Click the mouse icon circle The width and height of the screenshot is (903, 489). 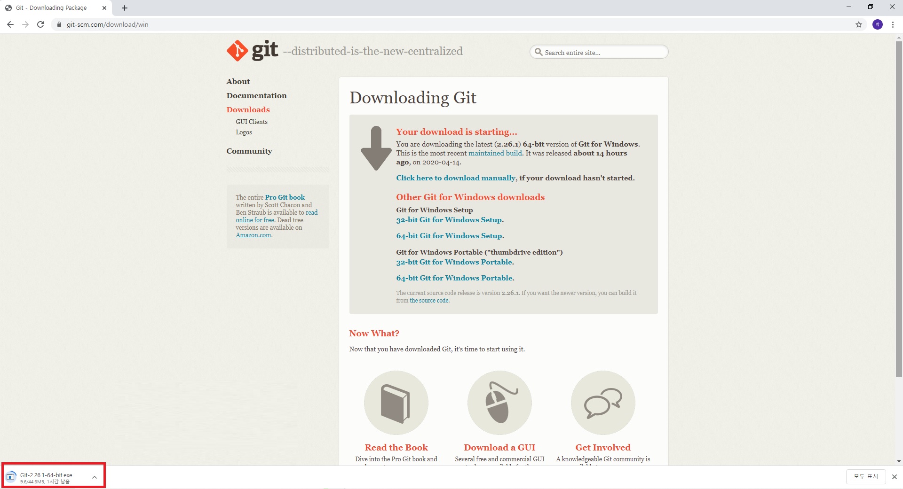click(499, 403)
